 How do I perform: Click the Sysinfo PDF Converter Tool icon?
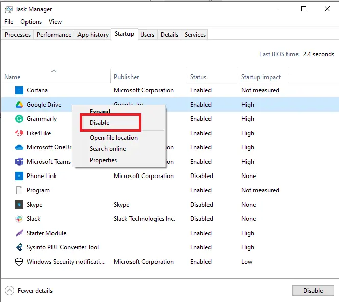19,247
